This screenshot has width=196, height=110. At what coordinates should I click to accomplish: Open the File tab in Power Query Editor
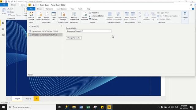coord(31,9)
